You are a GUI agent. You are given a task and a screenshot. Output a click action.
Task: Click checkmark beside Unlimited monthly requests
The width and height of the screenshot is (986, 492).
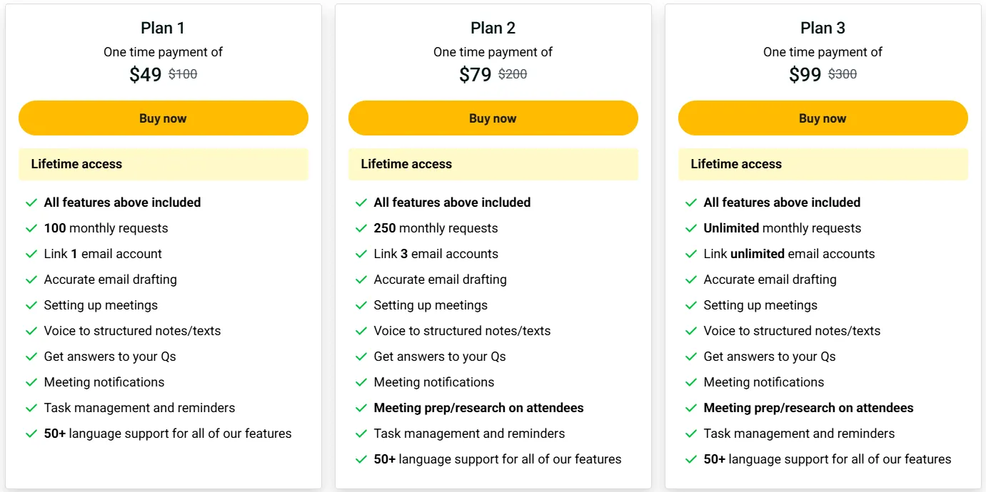click(x=691, y=228)
